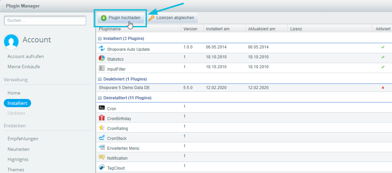The height and width of the screenshot is (173, 392).
Task: Click the Account heading text
Action: (x=37, y=40)
